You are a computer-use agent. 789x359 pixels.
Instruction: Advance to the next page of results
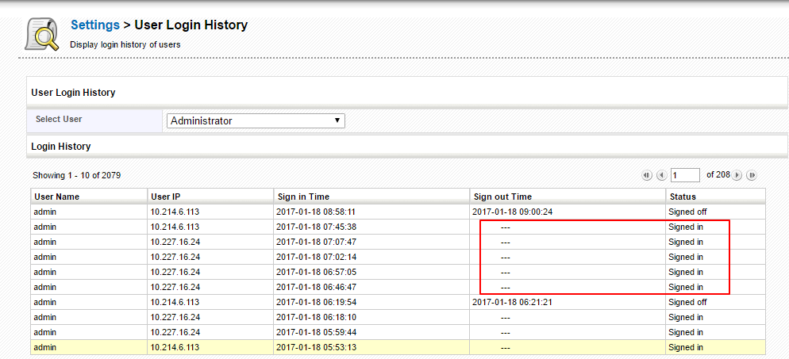coord(737,175)
